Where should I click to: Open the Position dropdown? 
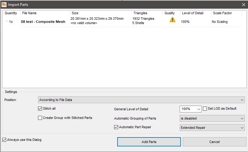(141, 100)
